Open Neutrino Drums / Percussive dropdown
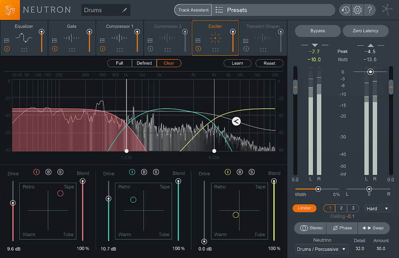 [x=321, y=249]
